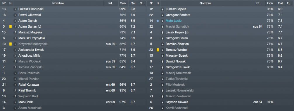Image resolution: width=294 pixels, height=111 pixels.
Task: Click star icon beside Mate Lacic
Action: 158,21
